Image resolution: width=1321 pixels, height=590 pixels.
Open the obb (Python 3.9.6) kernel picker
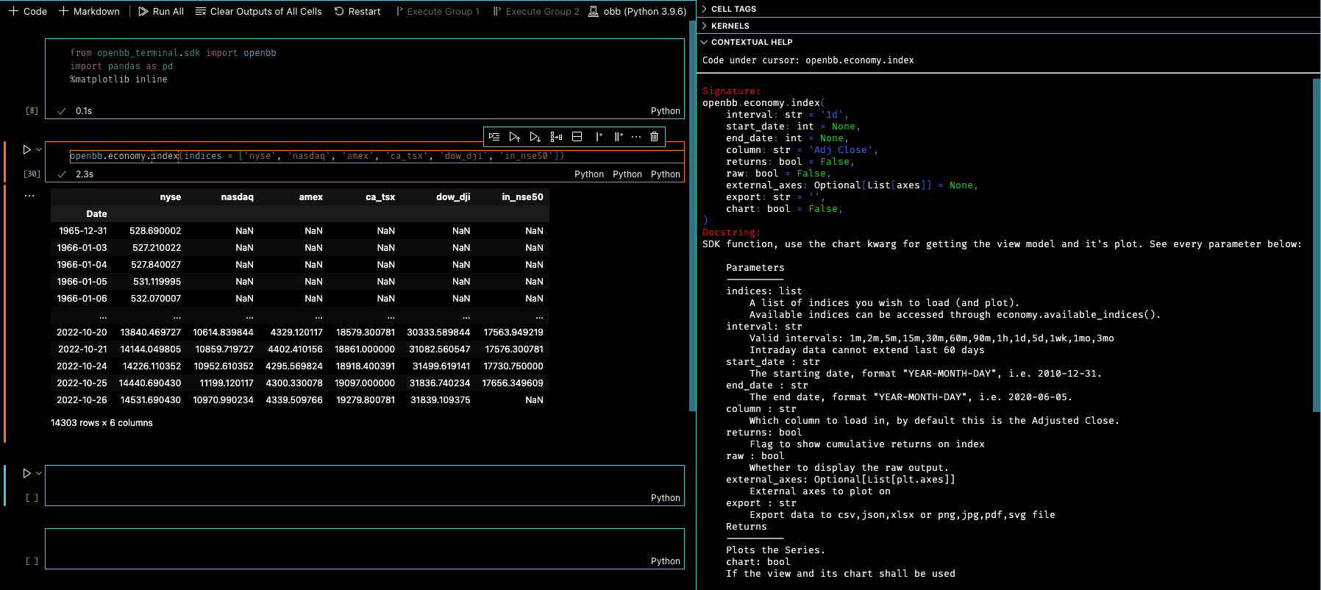(x=638, y=11)
